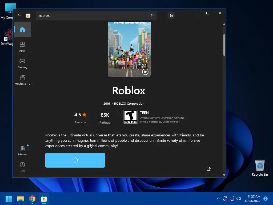Open Help in the sidebar

[x=22, y=167]
